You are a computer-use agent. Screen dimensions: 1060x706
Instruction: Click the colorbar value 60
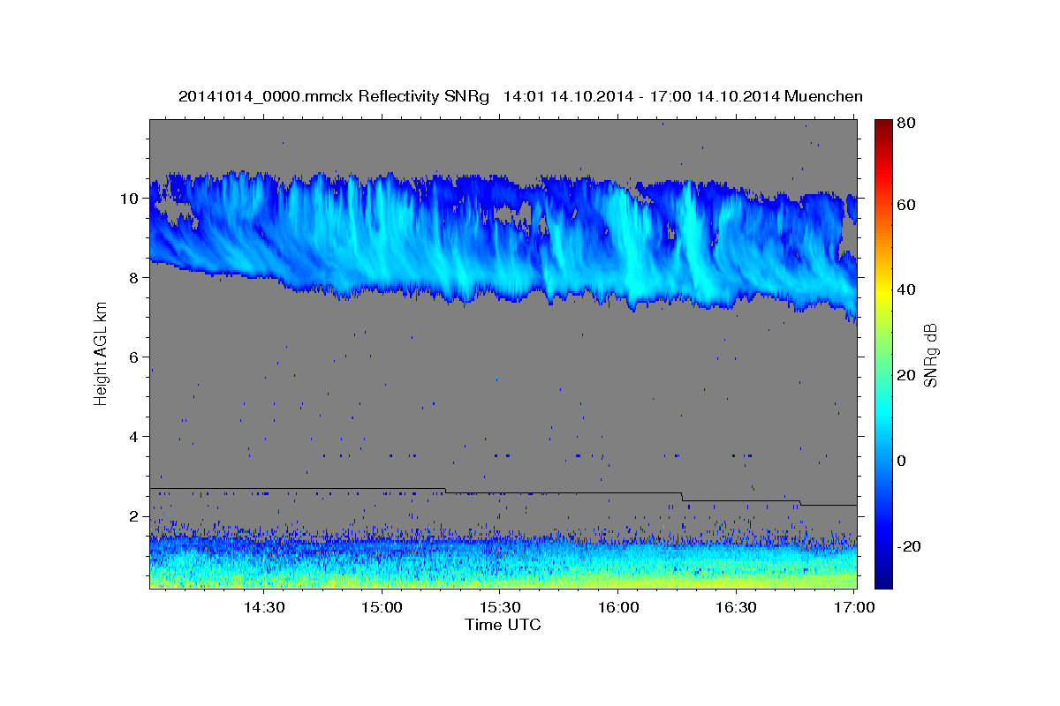905,205
